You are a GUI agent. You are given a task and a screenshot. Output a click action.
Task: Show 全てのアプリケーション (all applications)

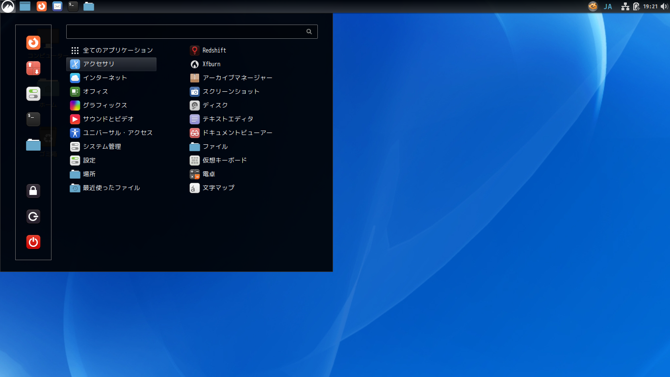pyautogui.click(x=117, y=50)
